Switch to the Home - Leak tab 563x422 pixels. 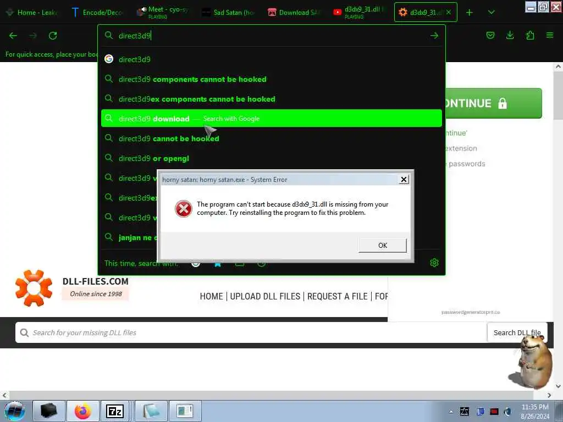coord(32,13)
